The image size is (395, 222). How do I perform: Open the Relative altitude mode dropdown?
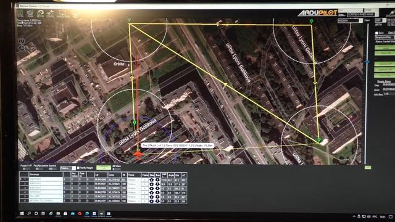tap(68, 168)
